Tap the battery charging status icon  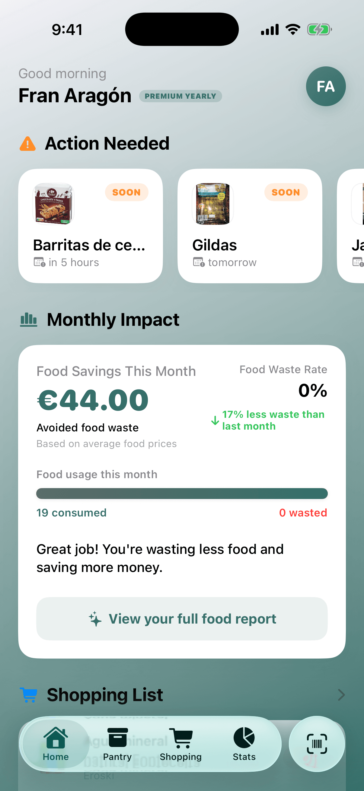pos(319,30)
